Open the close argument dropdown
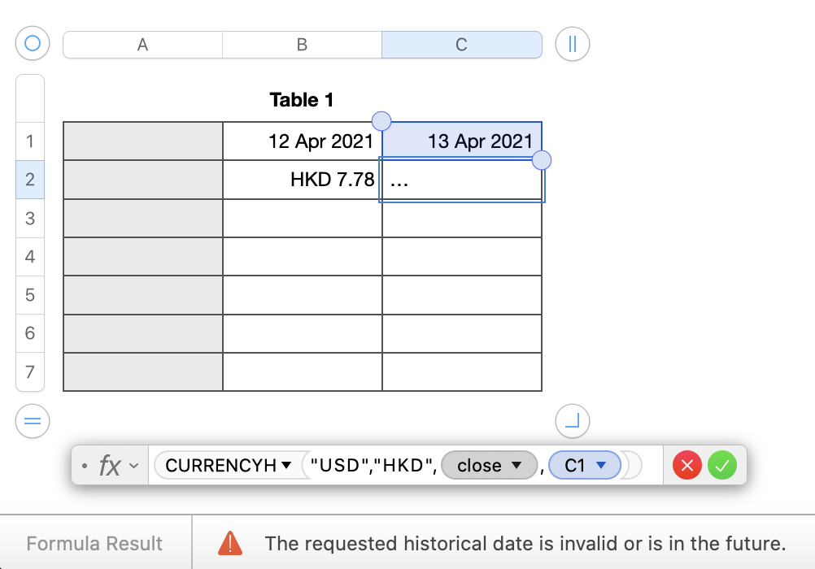This screenshot has height=569, width=815. click(x=516, y=466)
